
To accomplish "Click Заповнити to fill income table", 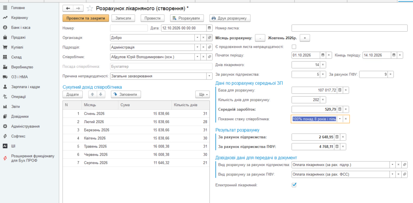I will (126, 94).
